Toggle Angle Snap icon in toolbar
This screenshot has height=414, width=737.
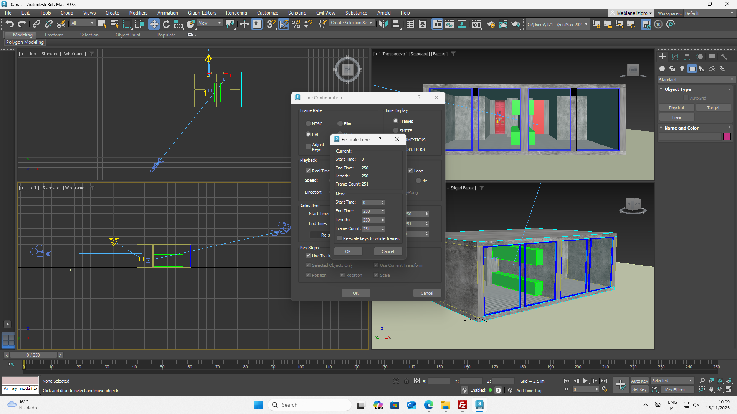pyautogui.click(x=284, y=24)
